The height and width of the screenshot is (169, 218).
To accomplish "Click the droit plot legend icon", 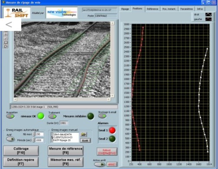I will [x=208, y=14].
